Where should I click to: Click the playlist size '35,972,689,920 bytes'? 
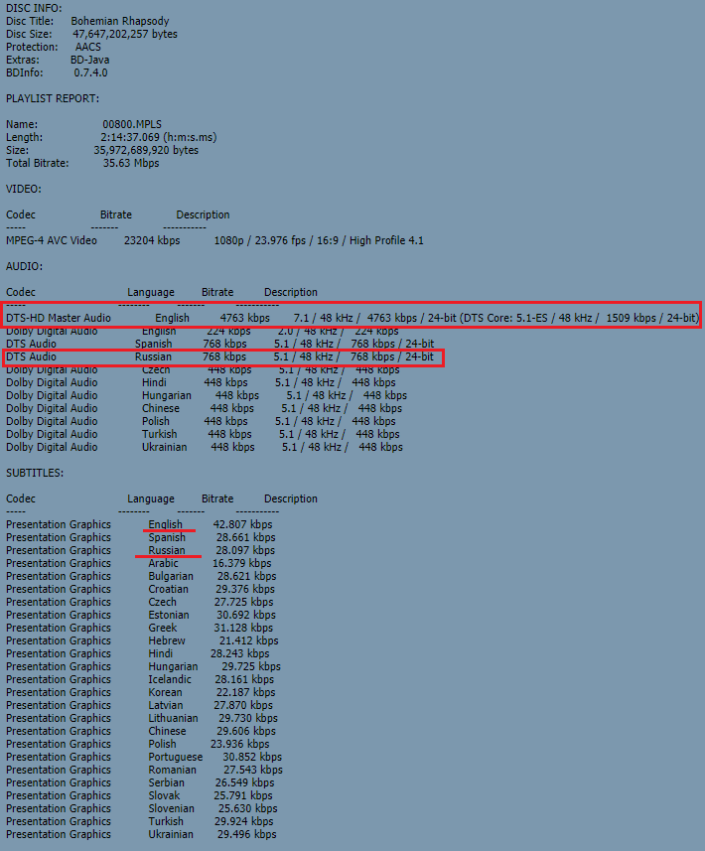[146, 150]
